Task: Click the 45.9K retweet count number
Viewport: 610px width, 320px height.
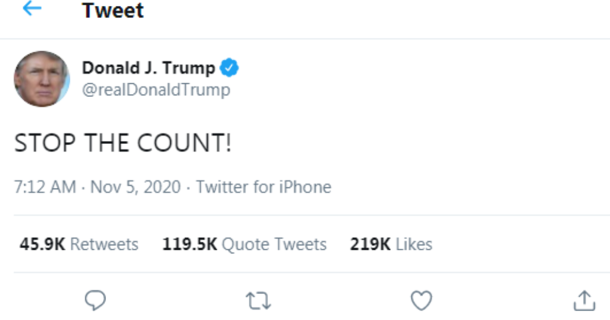Action: pyautogui.click(x=42, y=244)
